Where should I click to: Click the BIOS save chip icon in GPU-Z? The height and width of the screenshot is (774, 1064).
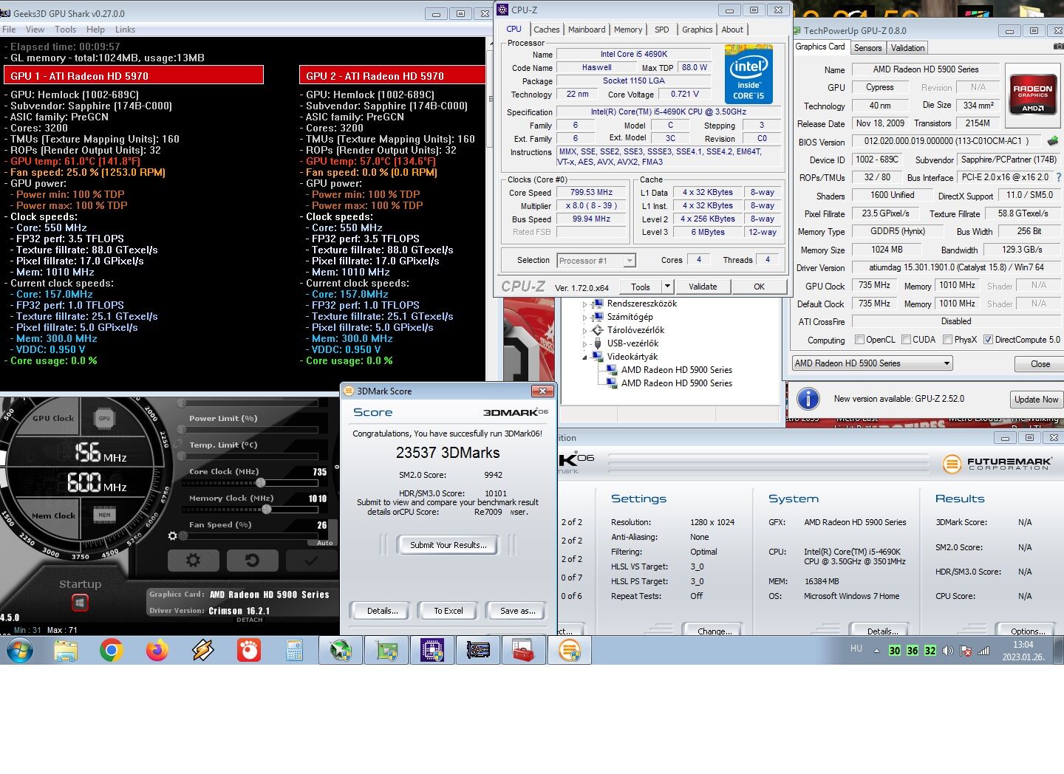1053,141
